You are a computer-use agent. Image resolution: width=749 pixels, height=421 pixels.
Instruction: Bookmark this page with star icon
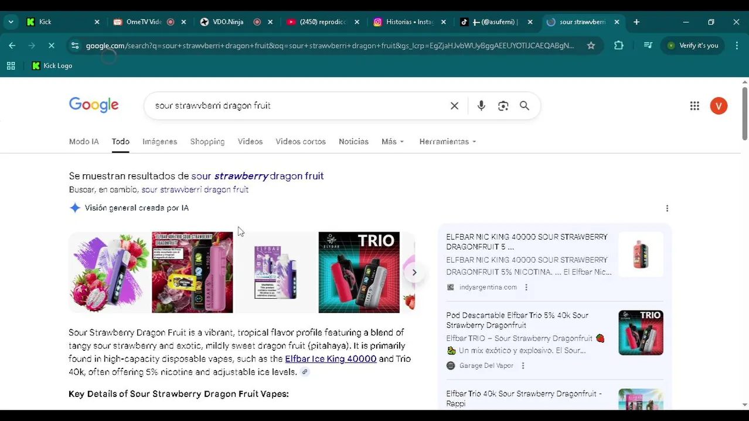point(591,46)
